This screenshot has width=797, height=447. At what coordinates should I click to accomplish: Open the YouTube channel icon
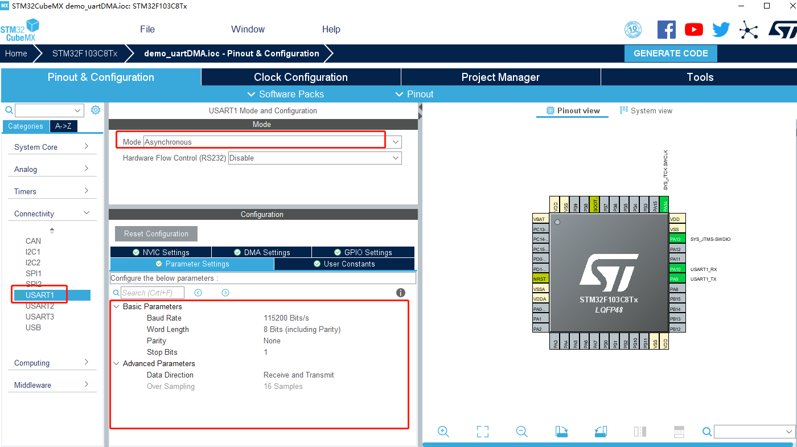tap(693, 29)
